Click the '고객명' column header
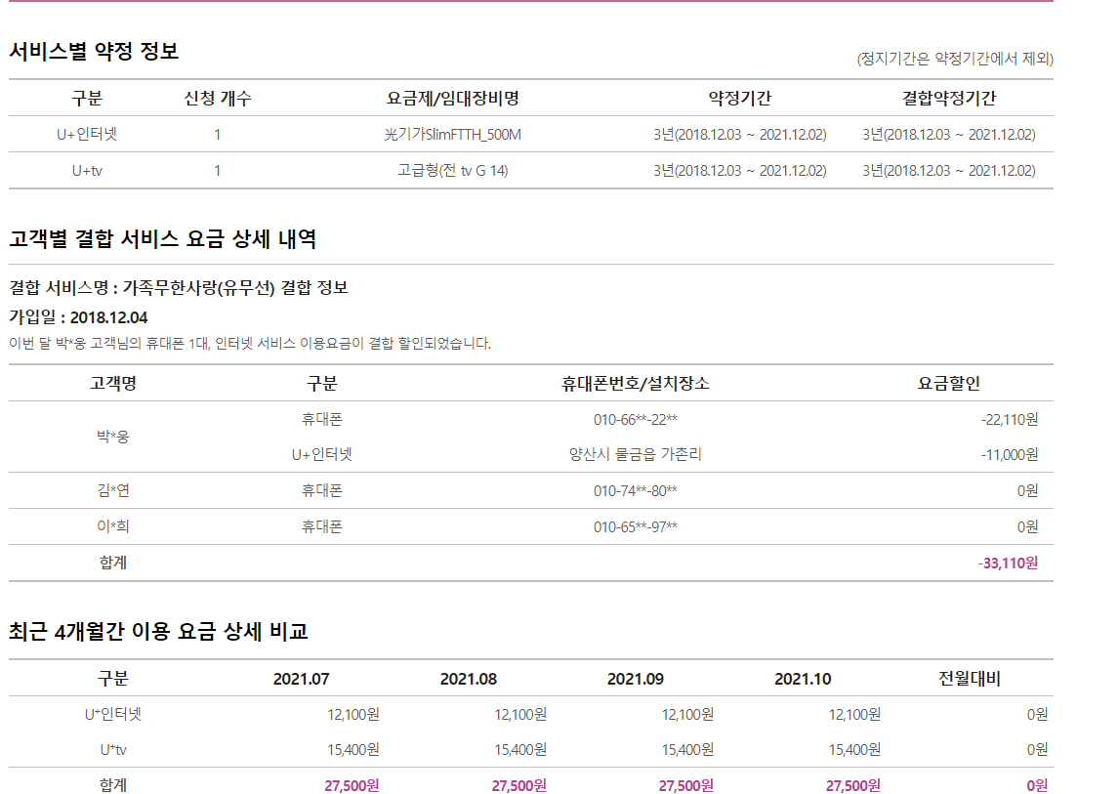Image resolution: width=1119 pixels, height=794 pixels. (x=112, y=384)
